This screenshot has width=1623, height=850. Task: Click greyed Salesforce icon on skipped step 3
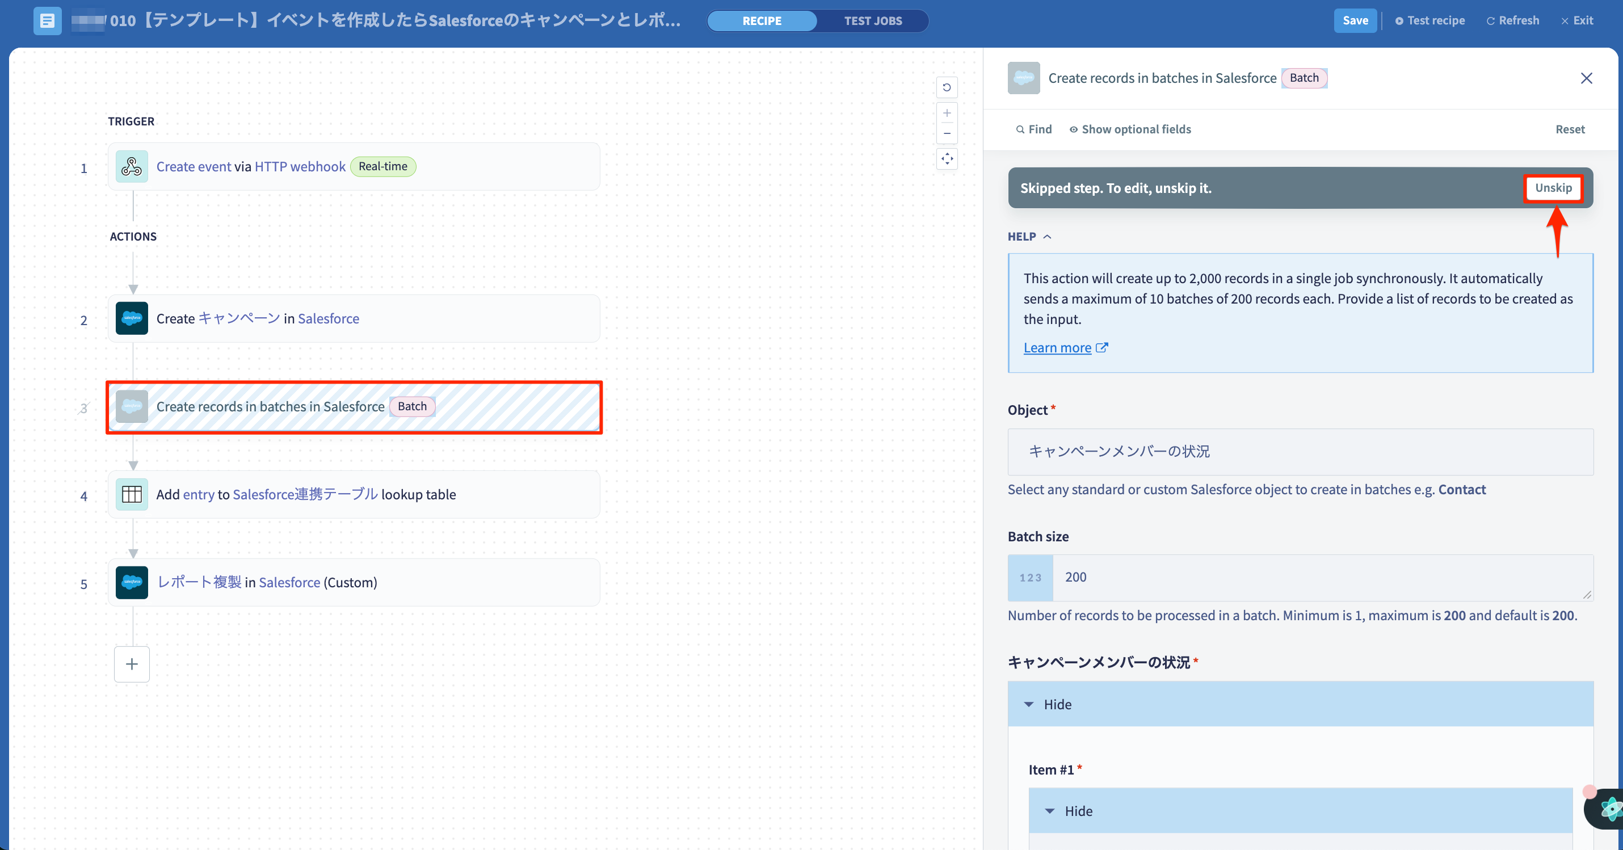tap(132, 406)
